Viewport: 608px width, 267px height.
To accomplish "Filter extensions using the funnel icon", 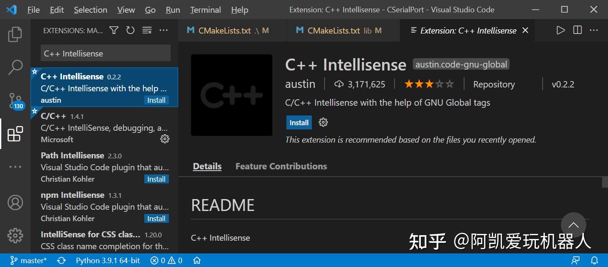I will point(114,30).
